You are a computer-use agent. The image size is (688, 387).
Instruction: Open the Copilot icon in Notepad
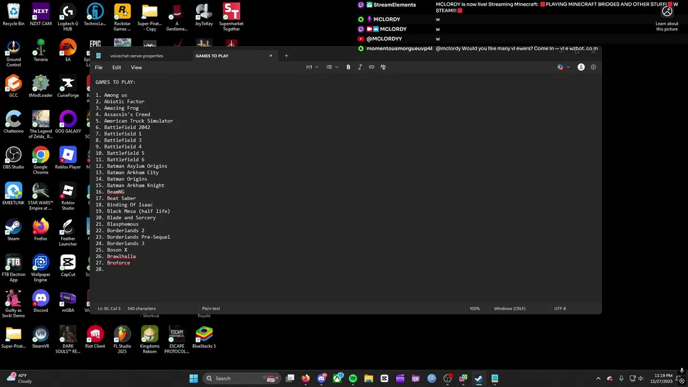click(x=561, y=67)
